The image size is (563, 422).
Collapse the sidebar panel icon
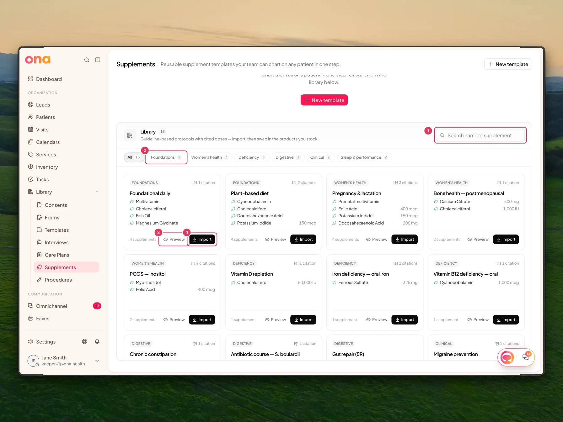coord(98,60)
